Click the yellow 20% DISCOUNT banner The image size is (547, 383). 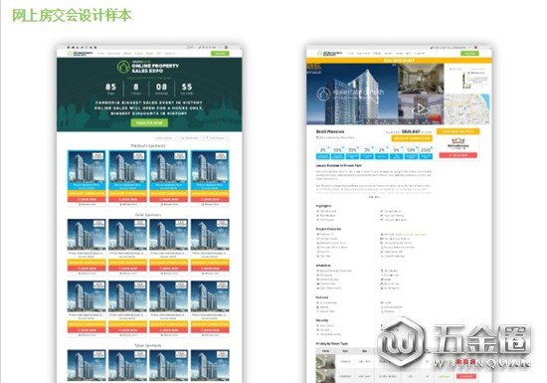(399, 61)
